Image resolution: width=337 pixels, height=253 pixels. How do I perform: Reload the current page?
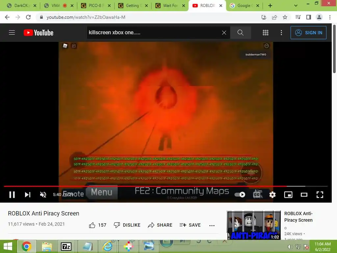click(x=28, y=17)
